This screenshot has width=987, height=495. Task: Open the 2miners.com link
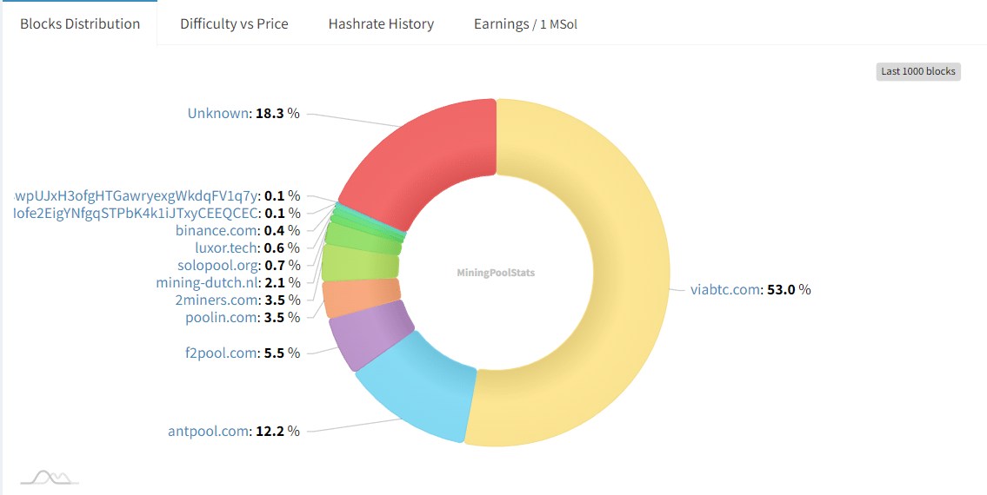tap(217, 300)
